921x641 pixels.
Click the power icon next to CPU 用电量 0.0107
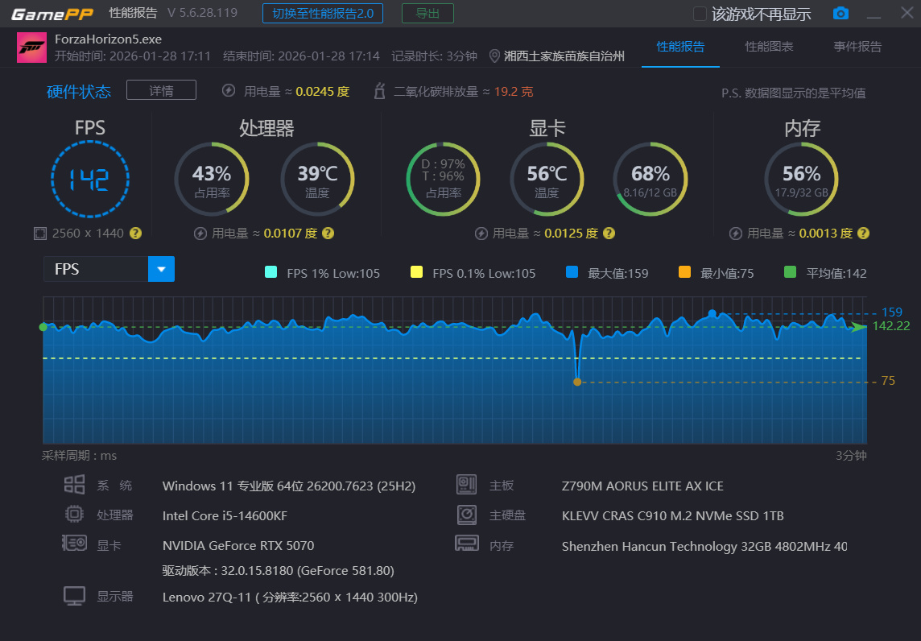click(200, 234)
